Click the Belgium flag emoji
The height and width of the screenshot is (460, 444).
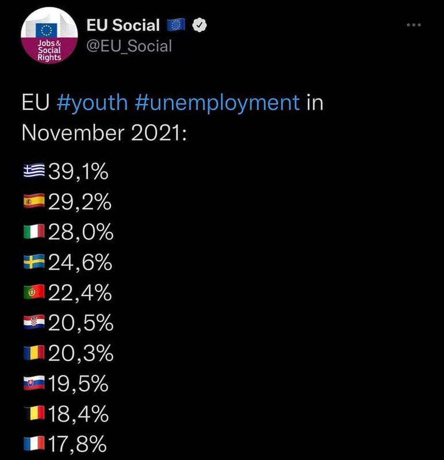point(35,414)
